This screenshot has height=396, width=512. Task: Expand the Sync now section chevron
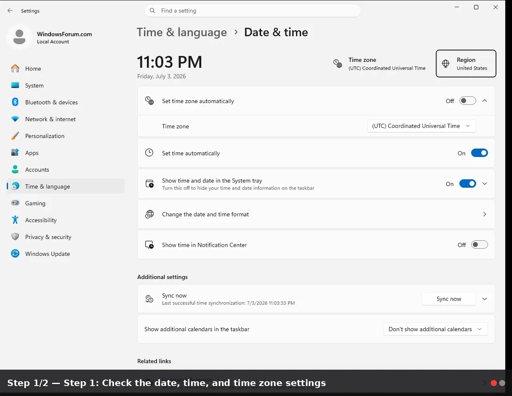[x=485, y=299]
